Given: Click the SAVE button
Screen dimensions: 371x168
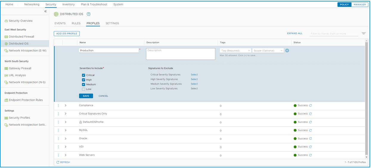Looking at the screenshot, I should pyautogui.click(x=86, y=96).
